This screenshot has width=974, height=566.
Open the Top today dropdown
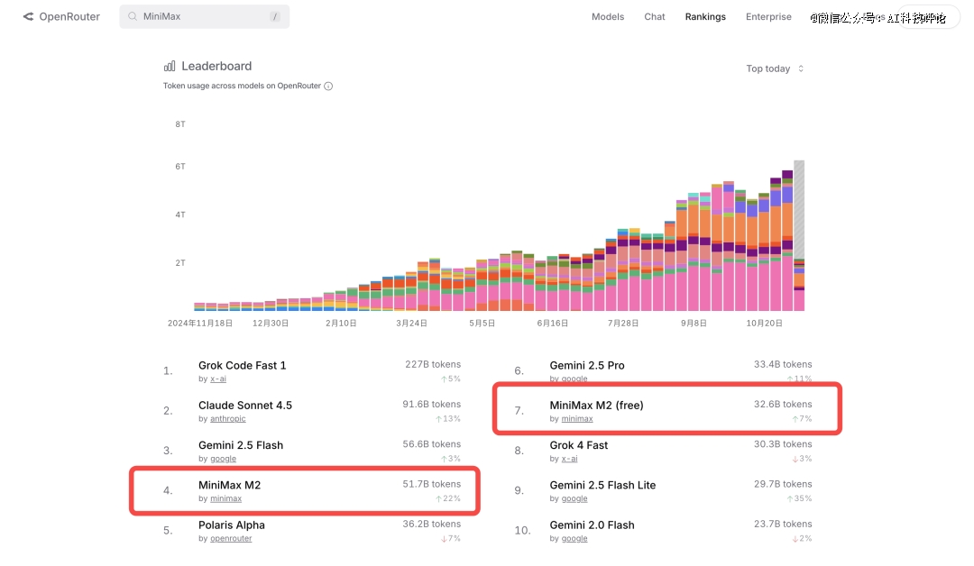pyautogui.click(x=775, y=68)
